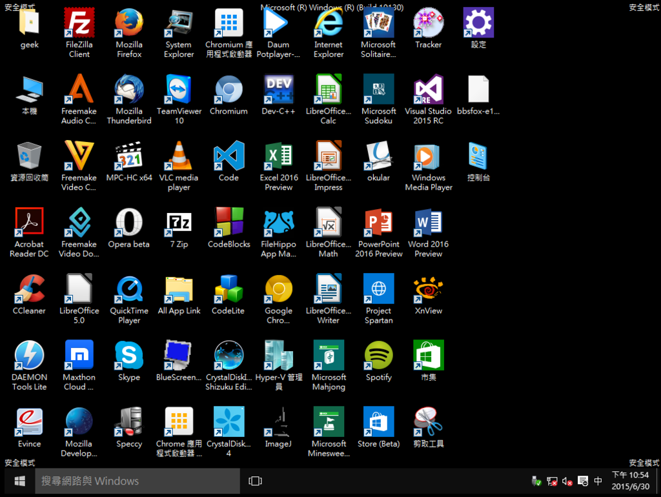Click the muted volume tray icon
Image resolution: width=661 pixels, height=497 pixels.
pos(567,482)
